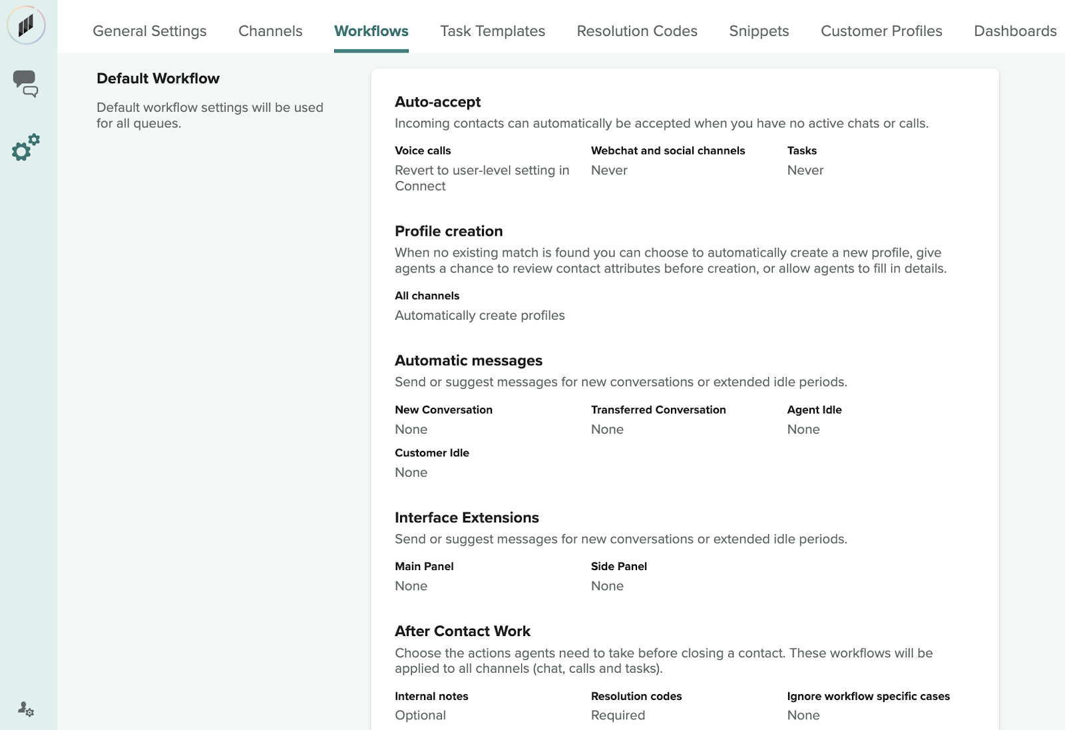Click the After Contact Work heading
Viewport: 1065px width, 730px height.
463,631
